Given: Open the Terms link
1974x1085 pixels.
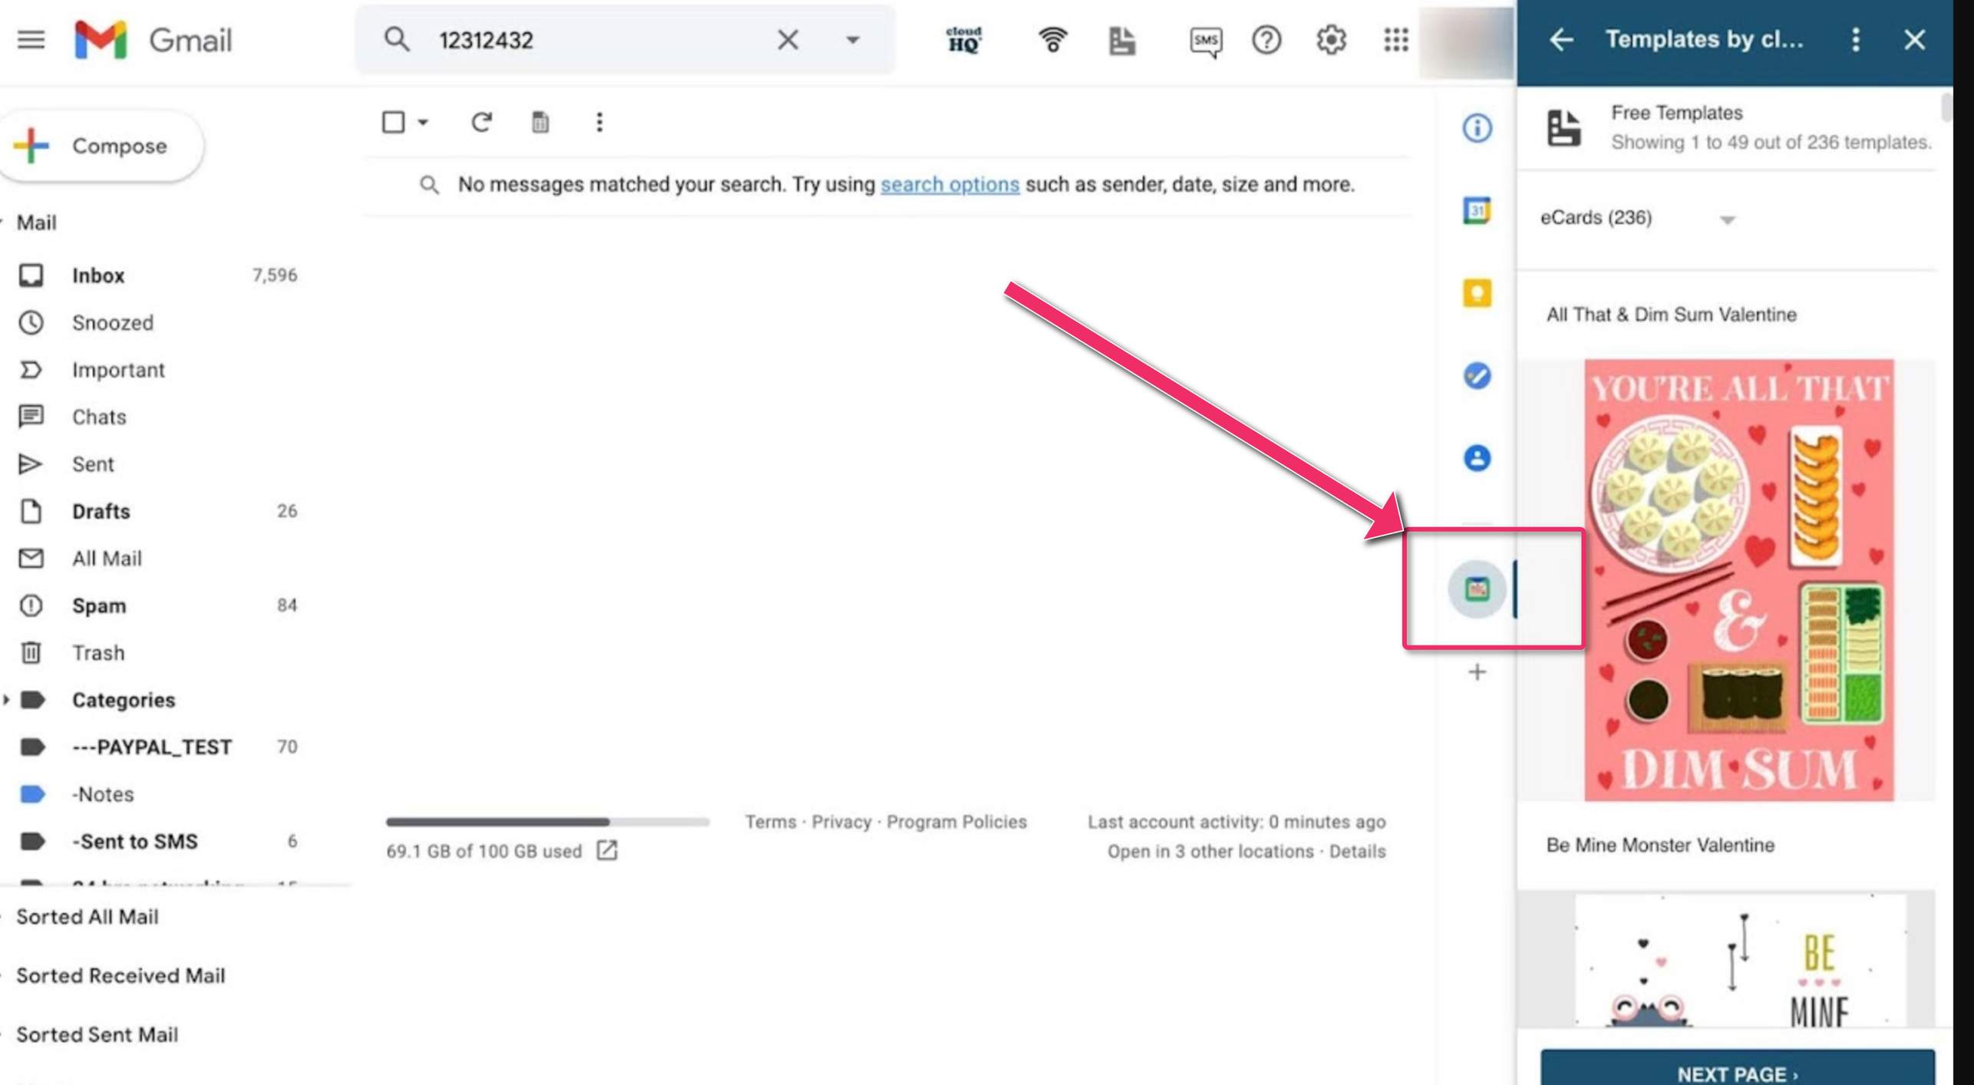Looking at the screenshot, I should pyautogui.click(x=771, y=822).
